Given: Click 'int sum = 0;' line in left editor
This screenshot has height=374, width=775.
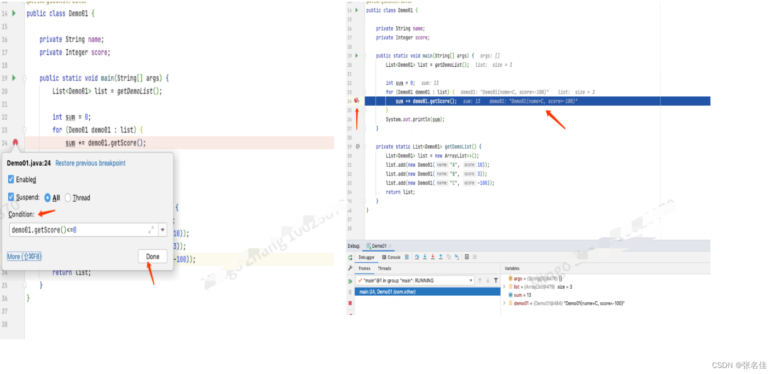Looking at the screenshot, I should click(72, 117).
